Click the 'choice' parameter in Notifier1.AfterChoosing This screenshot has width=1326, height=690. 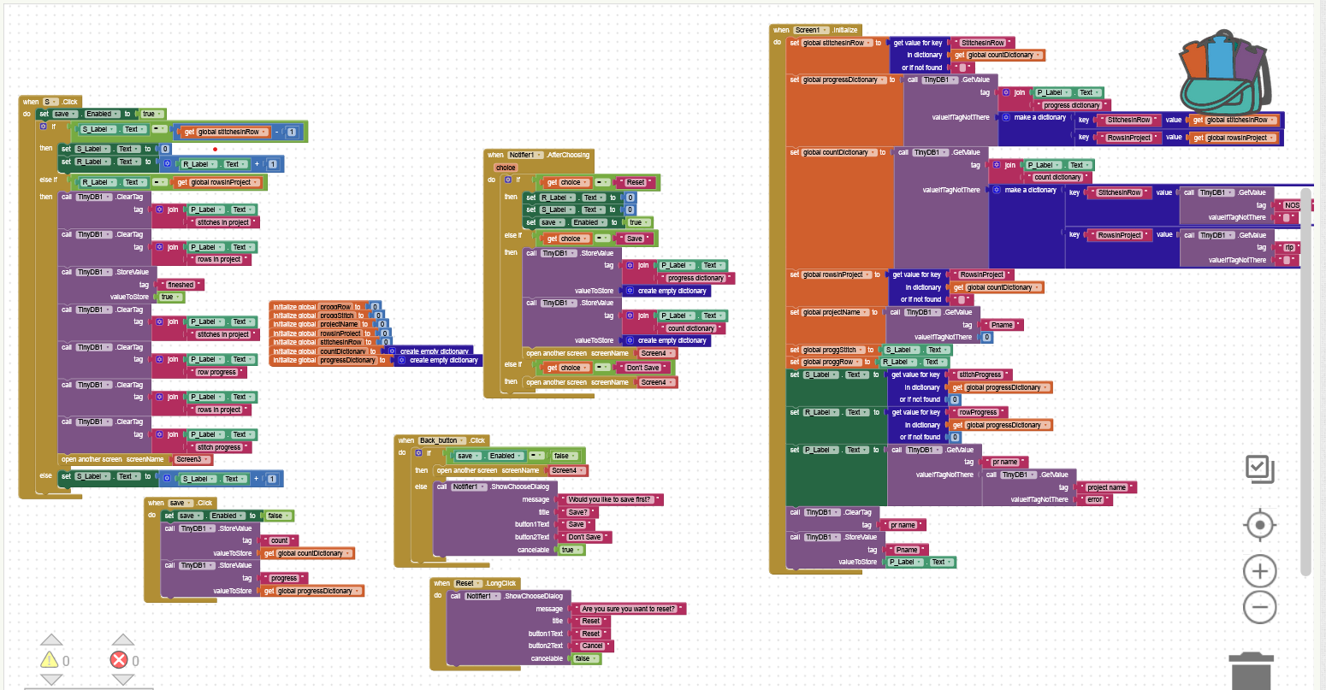(506, 168)
